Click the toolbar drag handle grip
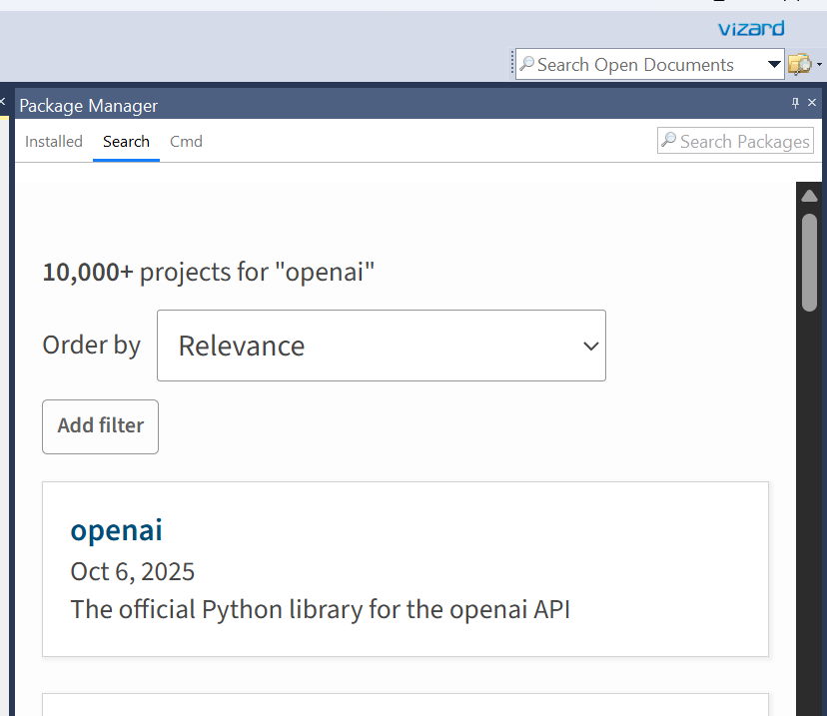This screenshot has height=716, width=827. pyautogui.click(x=511, y=64)
